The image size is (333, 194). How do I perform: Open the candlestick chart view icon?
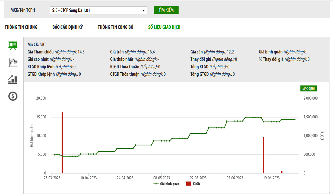(13, 62)
